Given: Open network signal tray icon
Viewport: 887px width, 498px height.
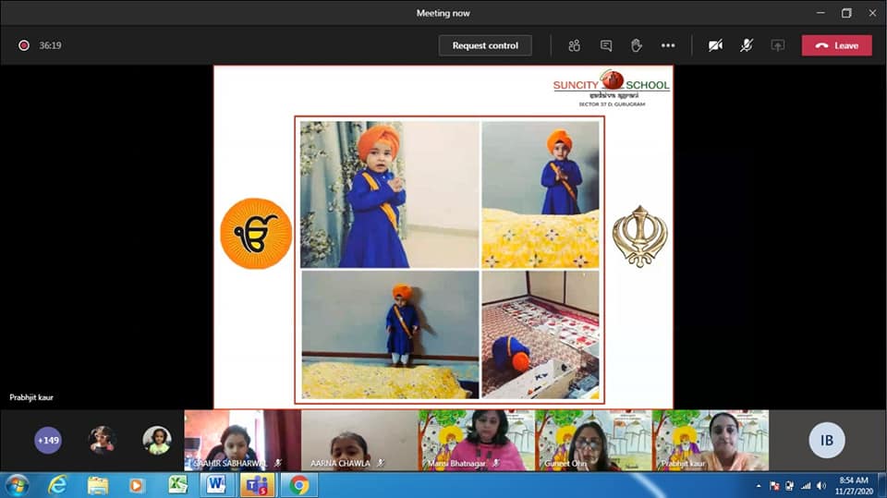Looking at the screenshot, I should pos(806,486).
